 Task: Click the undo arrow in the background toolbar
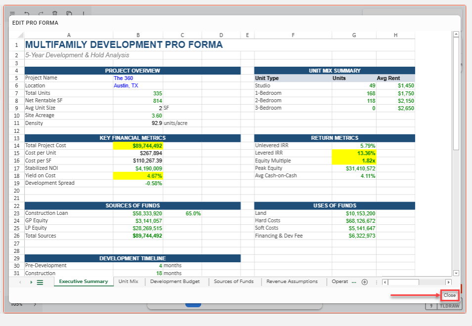[x=27, y=13]
